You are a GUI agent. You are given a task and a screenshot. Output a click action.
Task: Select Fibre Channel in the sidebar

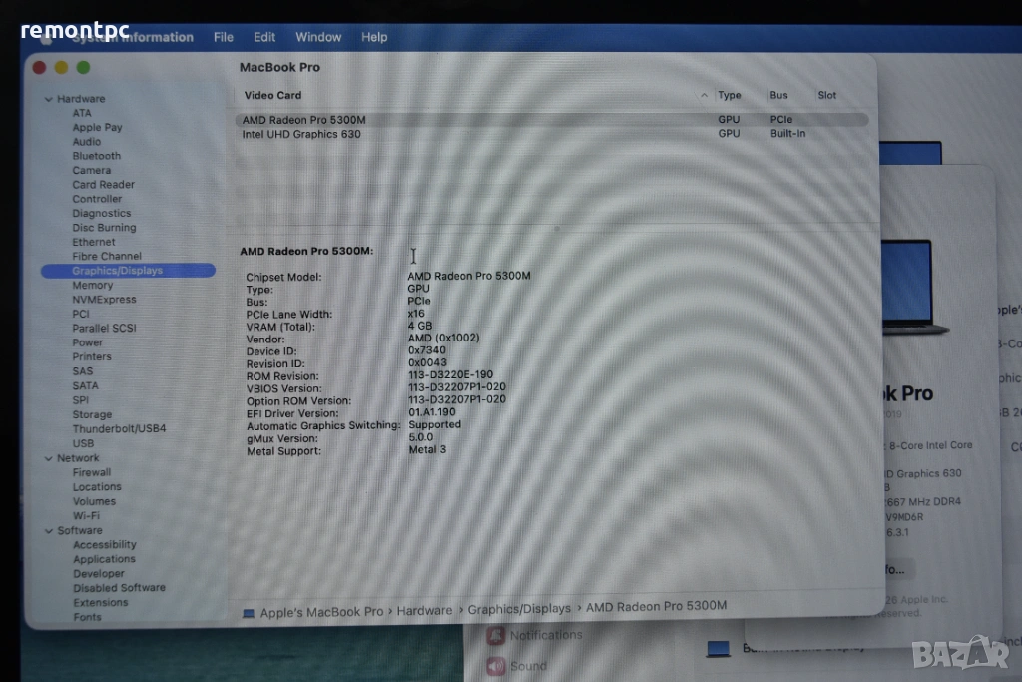coord(106,257)
